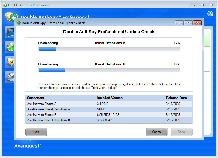This screenshot has height=158, width=218.
Task: Click the Threat Definitions B progress bar
Action: pyautogui.click(x=109, y=70)
